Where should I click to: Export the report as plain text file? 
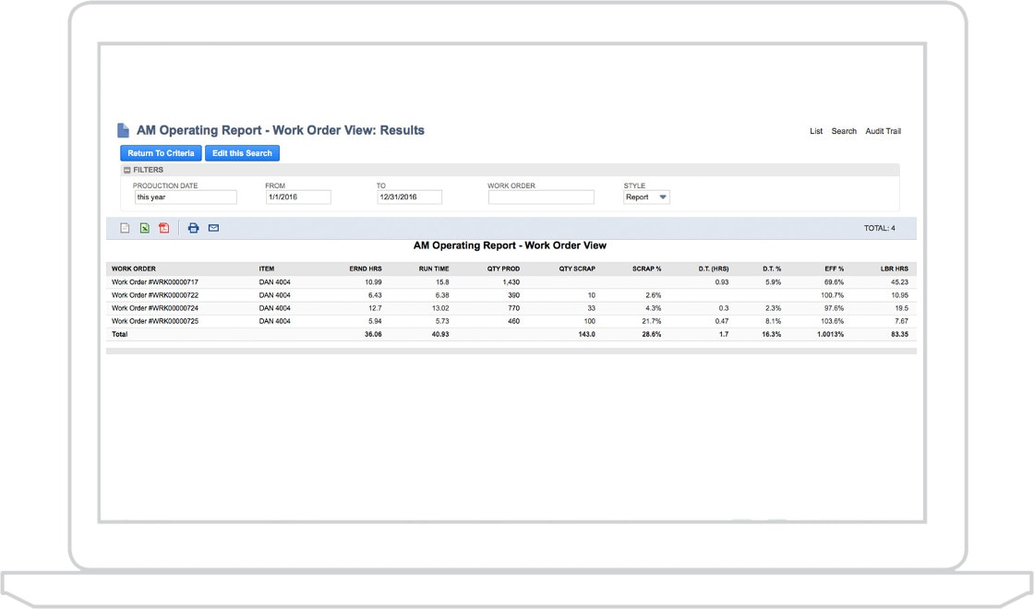(125, 228)
